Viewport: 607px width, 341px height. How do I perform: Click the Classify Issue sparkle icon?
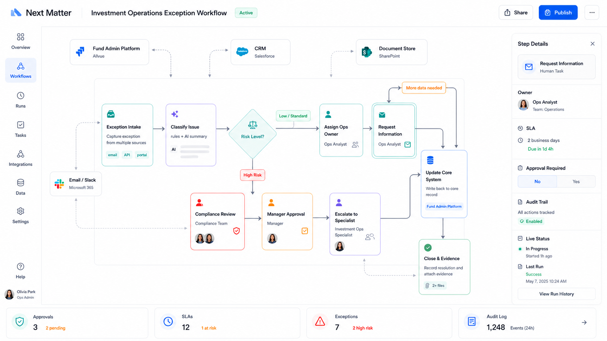point(175,114)
